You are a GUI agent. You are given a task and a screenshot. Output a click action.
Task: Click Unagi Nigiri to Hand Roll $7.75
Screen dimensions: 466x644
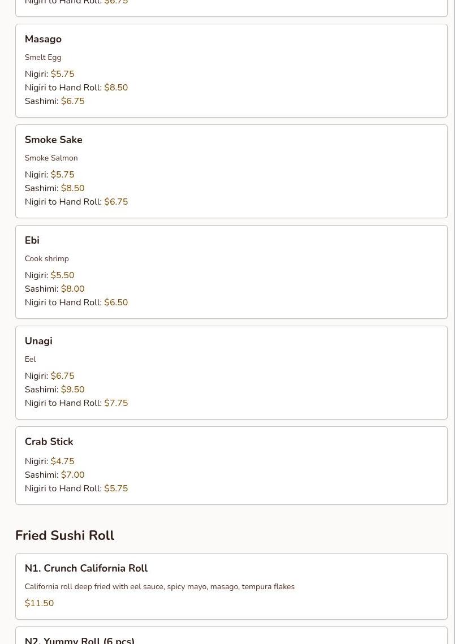tap(116, 403)
